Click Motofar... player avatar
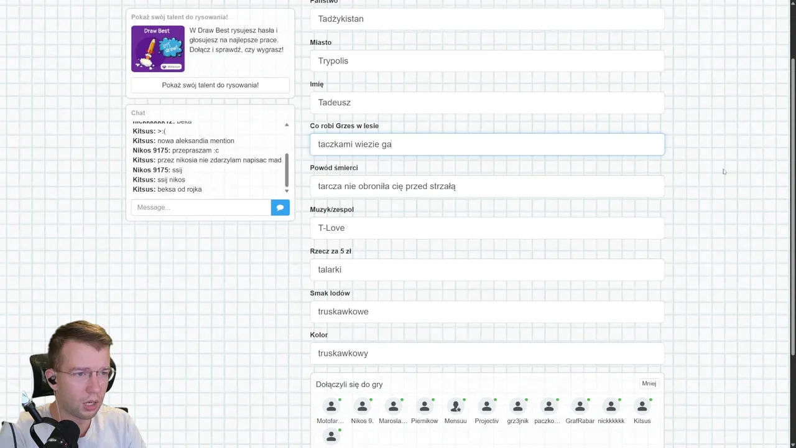 click(x=331, y=406)
